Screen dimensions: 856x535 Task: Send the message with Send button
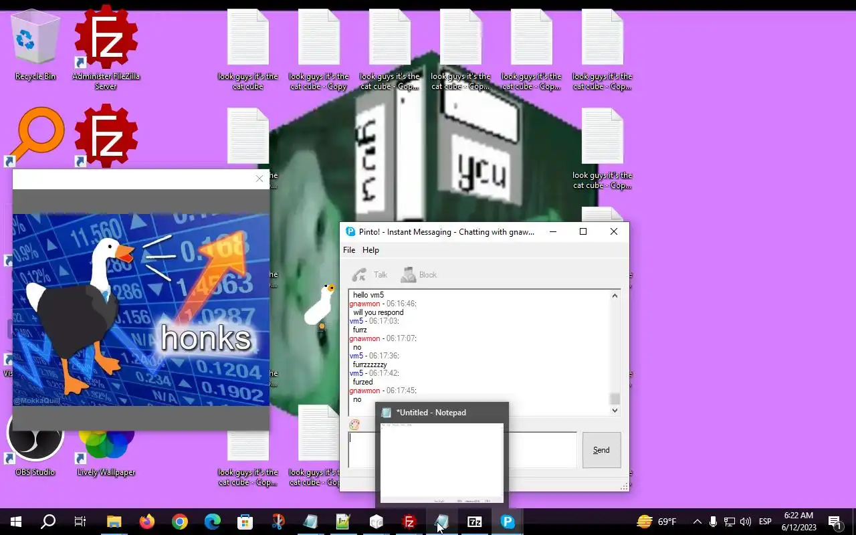(601, 450)
